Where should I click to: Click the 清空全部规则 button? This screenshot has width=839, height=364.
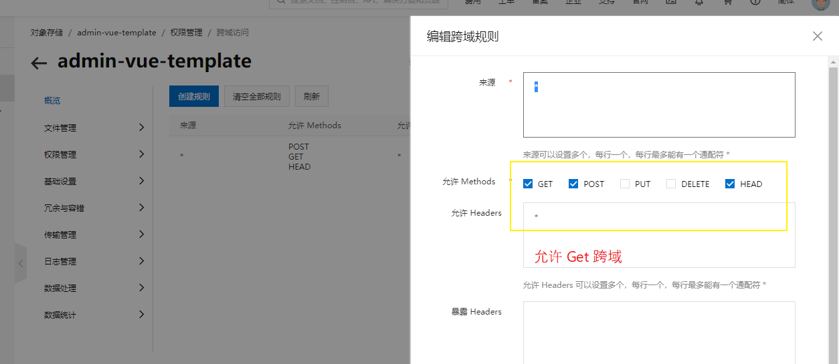tap(256, 96)
